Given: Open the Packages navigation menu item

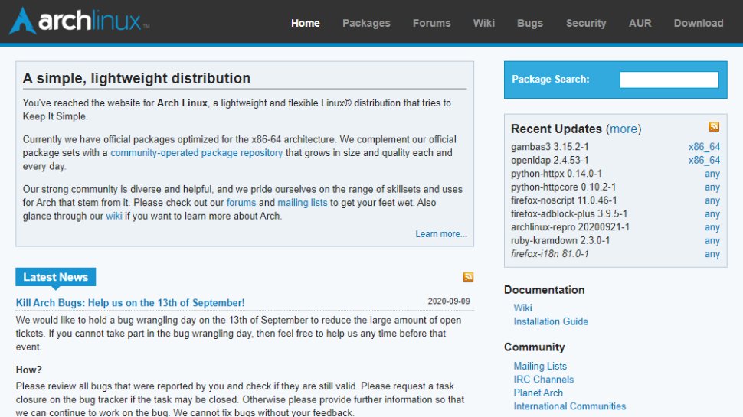Looking at the screenshot, I should [366, 23].
